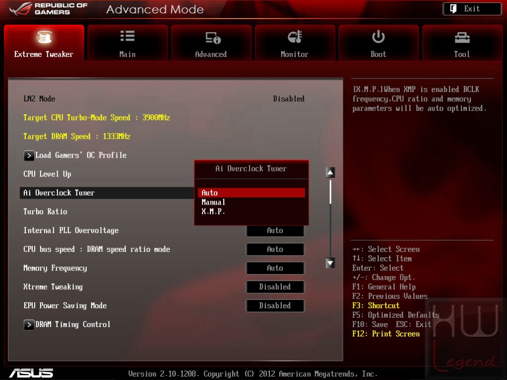Image resolution: width=507 pixels, height=380 pixels.
Task: Click the F5: Optimized Defaults hint
Action: pos(396,315)
